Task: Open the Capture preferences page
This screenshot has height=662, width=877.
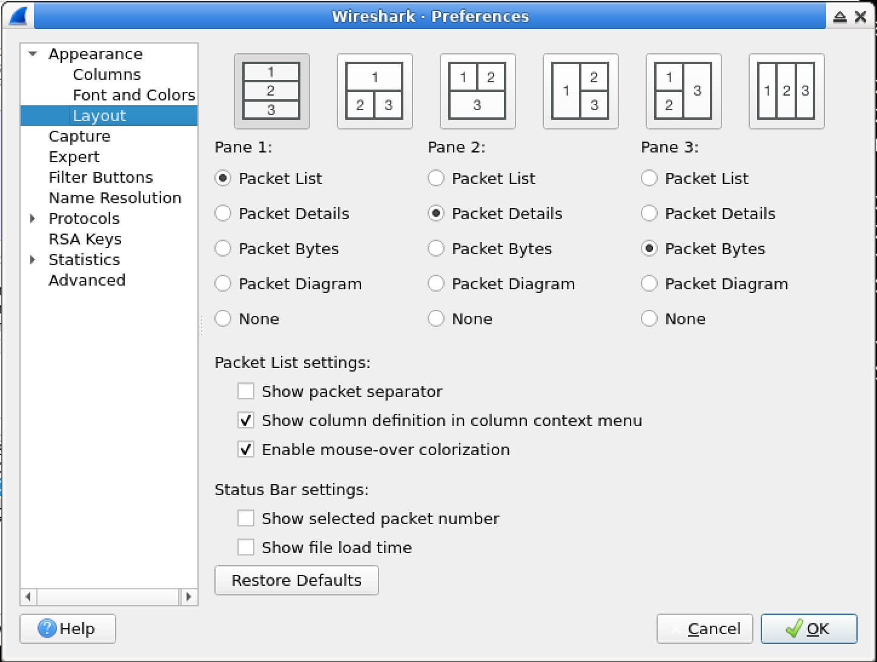Action: (79, 136)
